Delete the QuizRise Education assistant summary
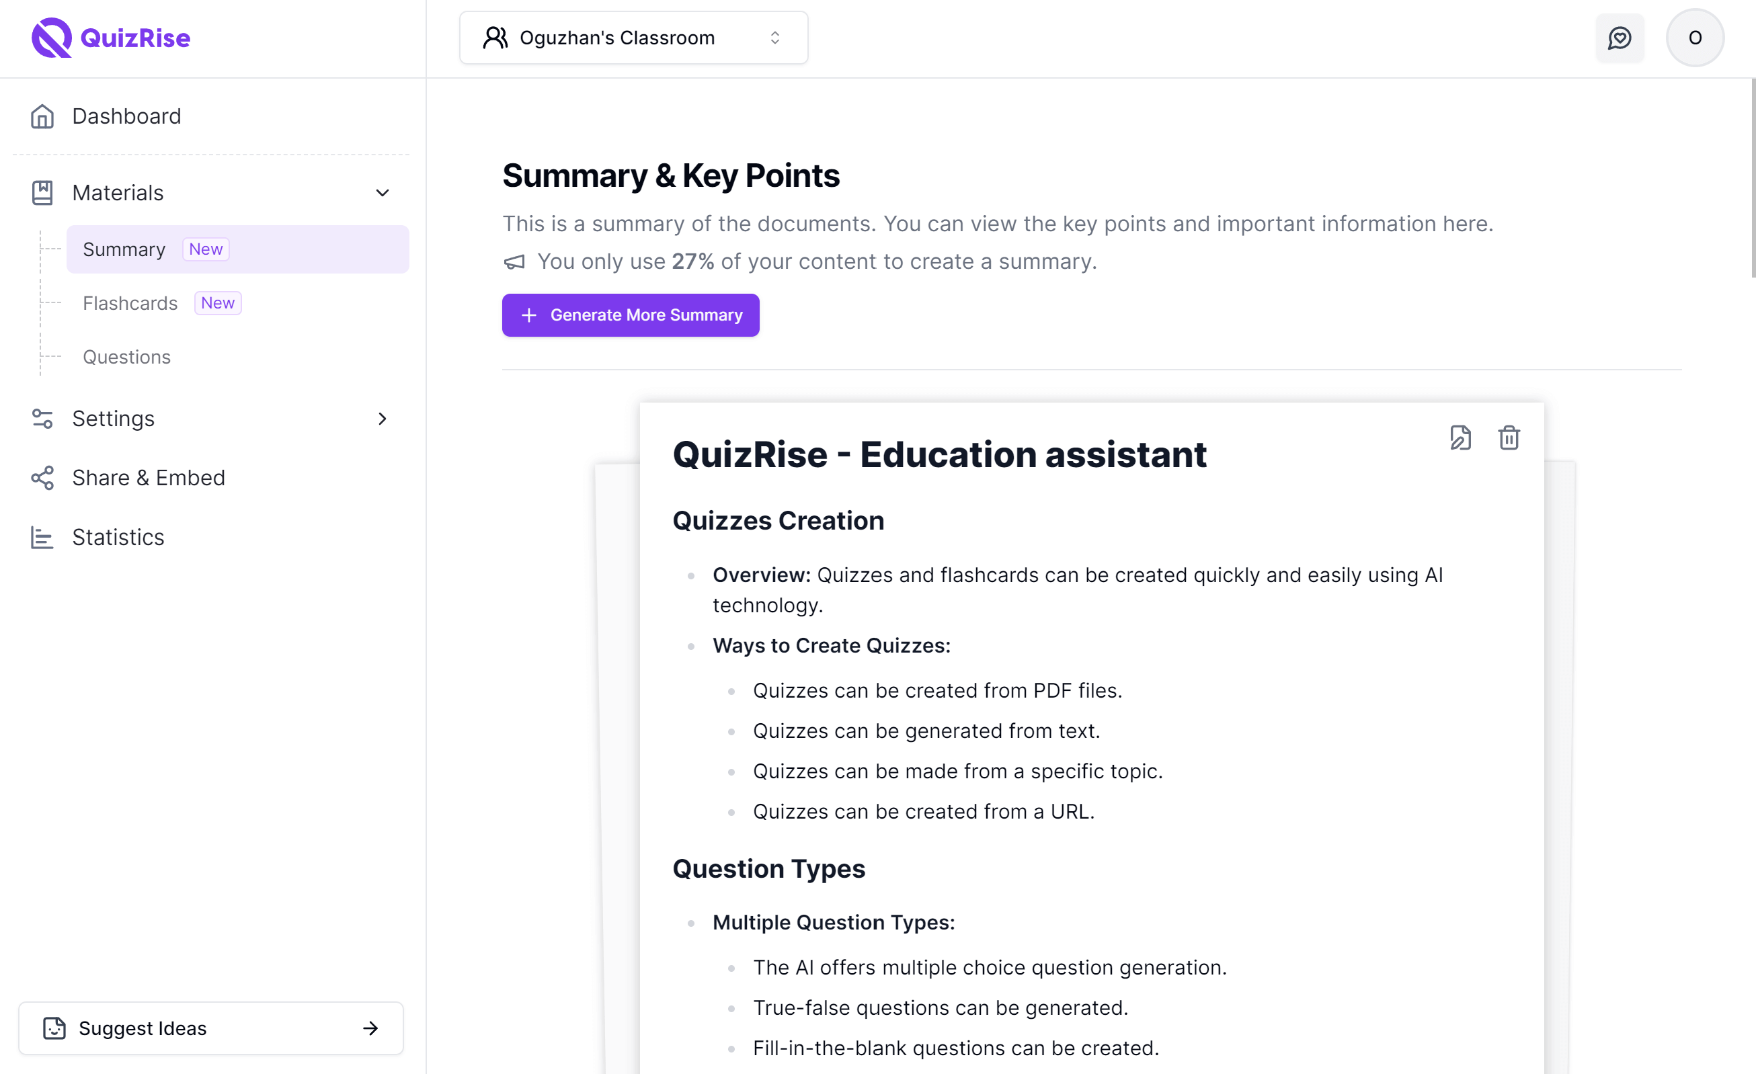This screenshot has width=1756, height=1074. tap(1509, 438)
